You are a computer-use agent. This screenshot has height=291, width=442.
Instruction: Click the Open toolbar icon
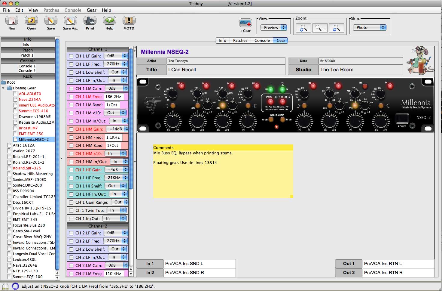click(x=31, y=21)
